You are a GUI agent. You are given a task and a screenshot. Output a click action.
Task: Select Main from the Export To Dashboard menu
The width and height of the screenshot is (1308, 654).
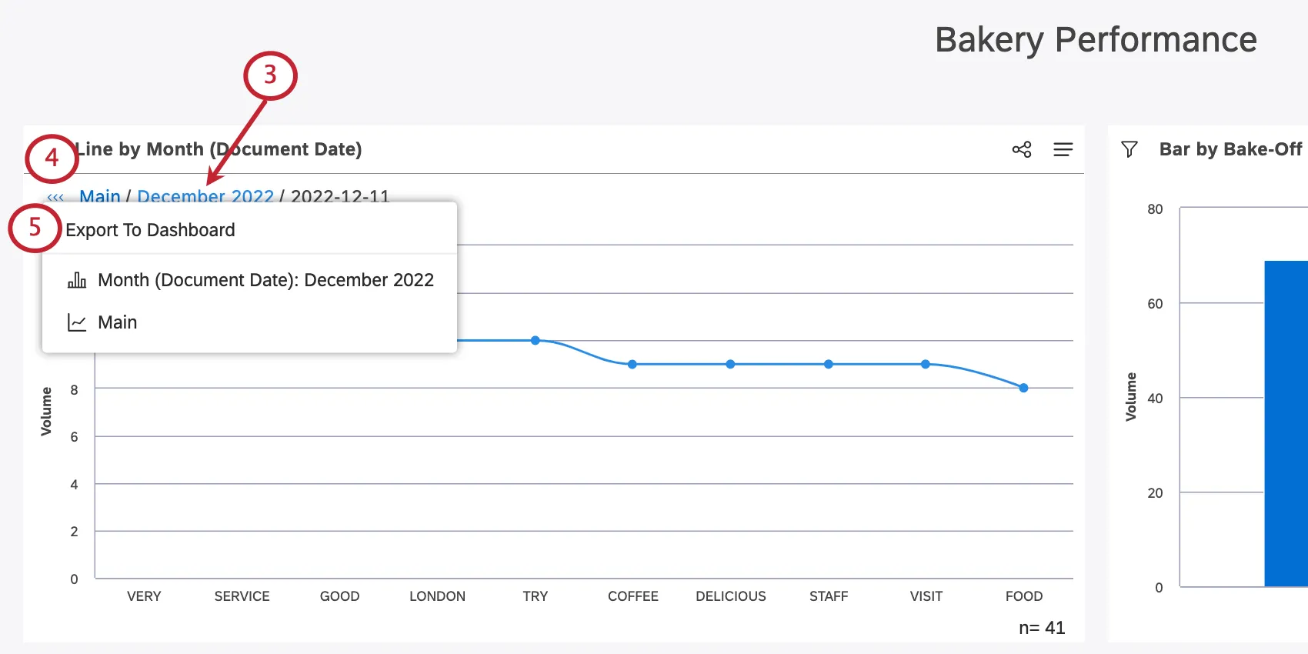[117, 322]
